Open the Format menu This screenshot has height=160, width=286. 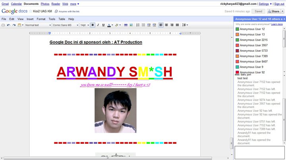[41, 19]
